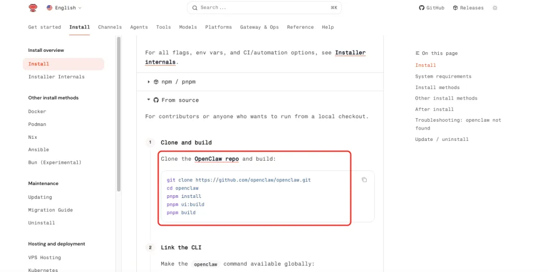Switch to the Channels tab
This screenshot has width=560, height=272.
point(110,27)
